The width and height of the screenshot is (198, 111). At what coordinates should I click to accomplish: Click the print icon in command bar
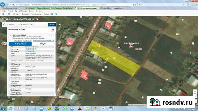coord(17,14)
